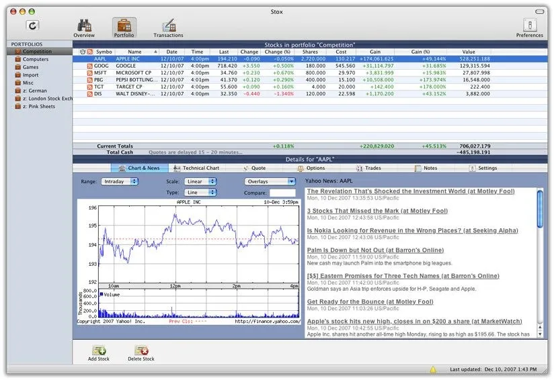Open the Range Intraday dropdown

tap(120, 181)
